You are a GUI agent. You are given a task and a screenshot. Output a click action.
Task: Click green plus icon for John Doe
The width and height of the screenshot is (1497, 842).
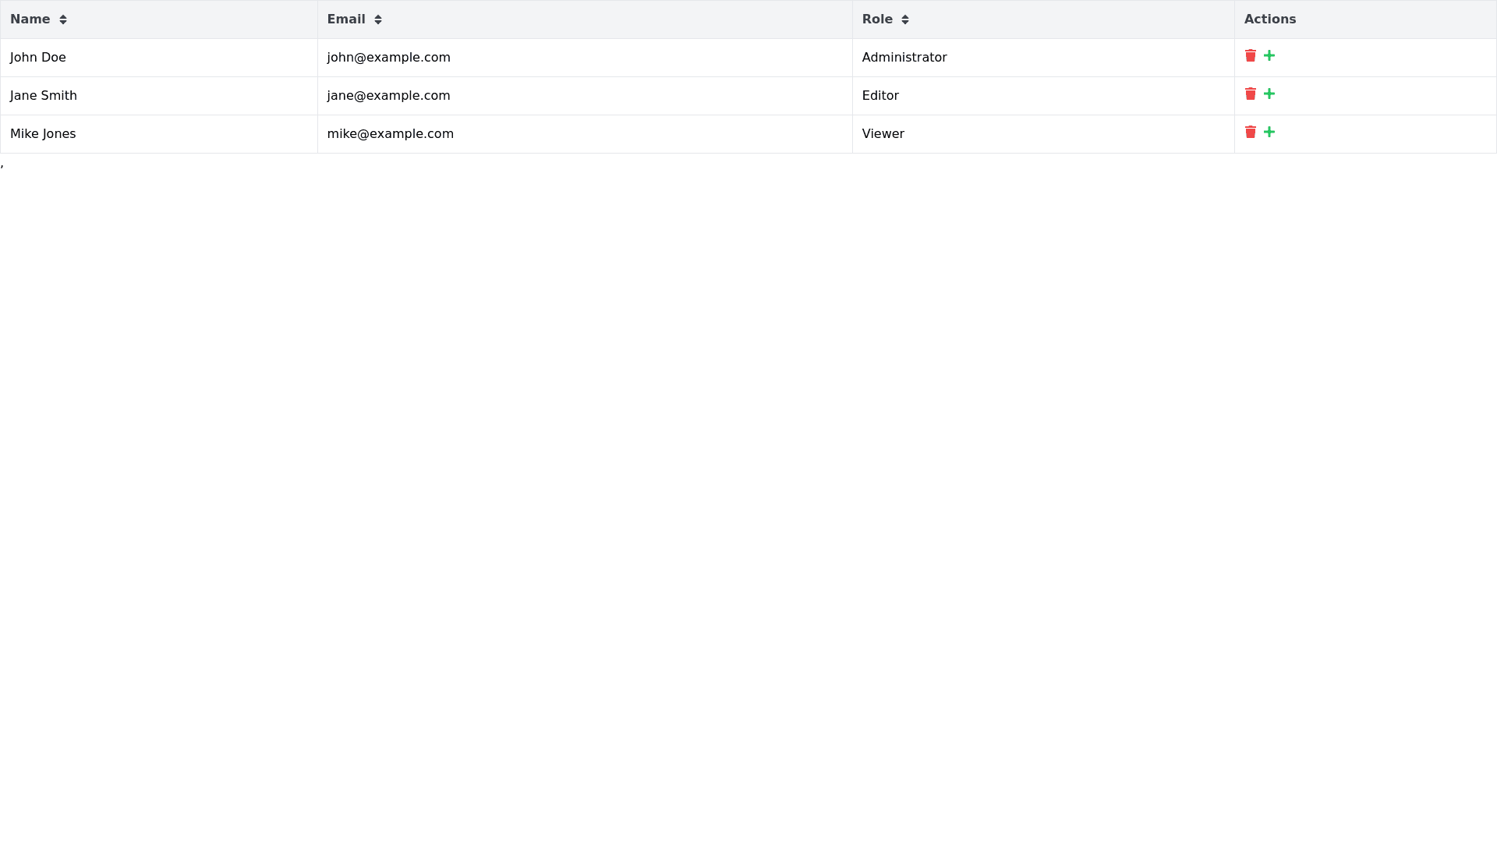1269,55
